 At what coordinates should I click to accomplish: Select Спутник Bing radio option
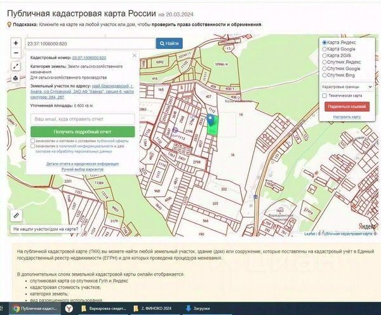coord(324,76)
